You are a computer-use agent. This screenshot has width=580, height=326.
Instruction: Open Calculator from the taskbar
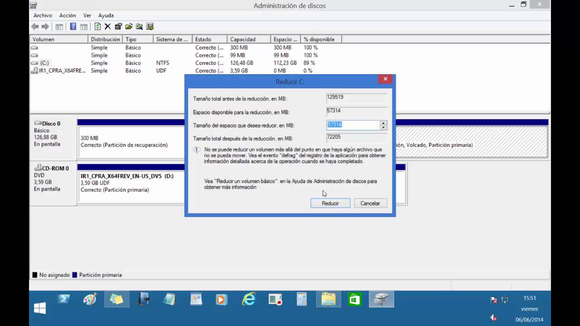click(301, 299)
